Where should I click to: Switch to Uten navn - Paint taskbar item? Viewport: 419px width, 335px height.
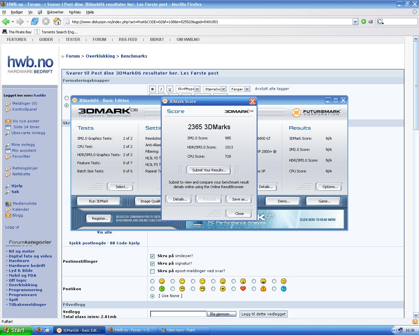point(184,330)
